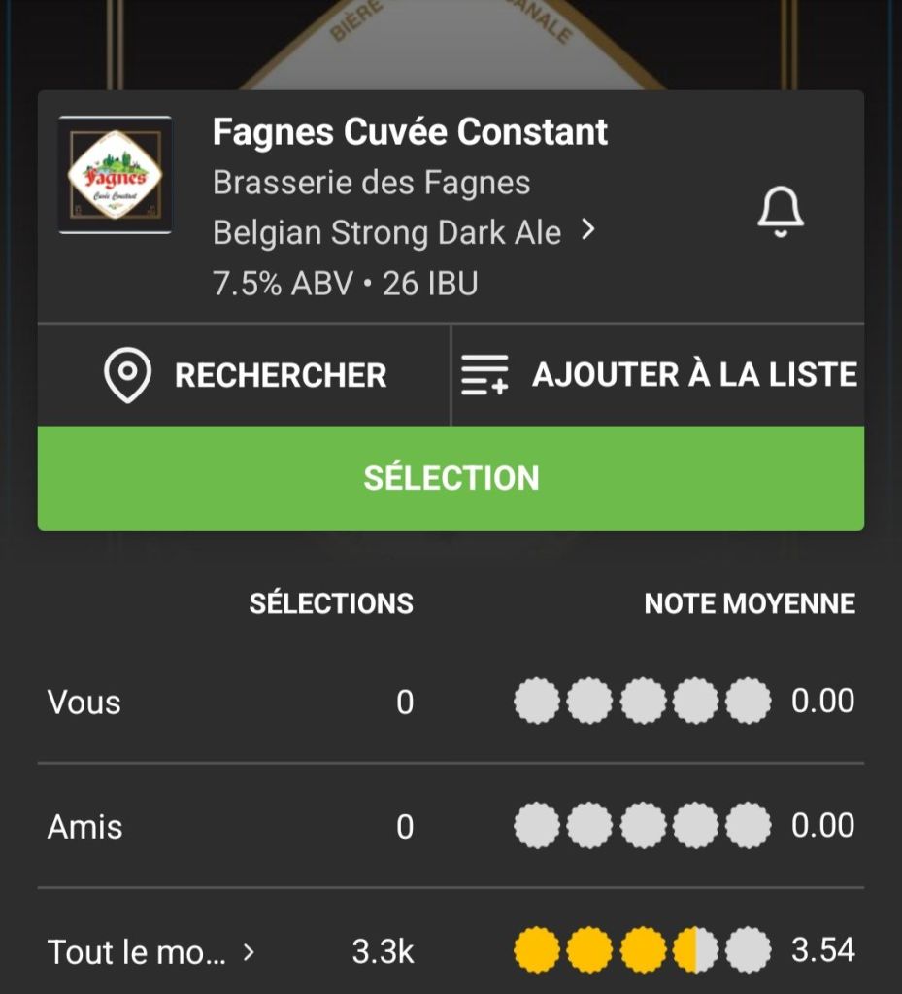Viewport: 902px width, 994px height.
Task: Tap the Fagnes Cuvée Constant title
Action: [x=410, y=132]
